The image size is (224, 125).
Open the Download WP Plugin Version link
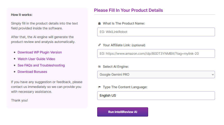40,52
